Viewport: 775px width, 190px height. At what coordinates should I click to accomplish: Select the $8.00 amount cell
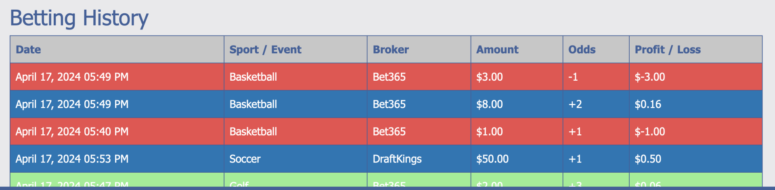tap(489, 104)
